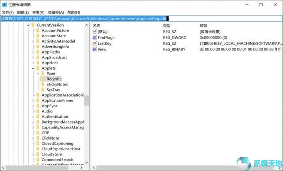Collapse the Applets key
The image size is (283, 171).
33,68
